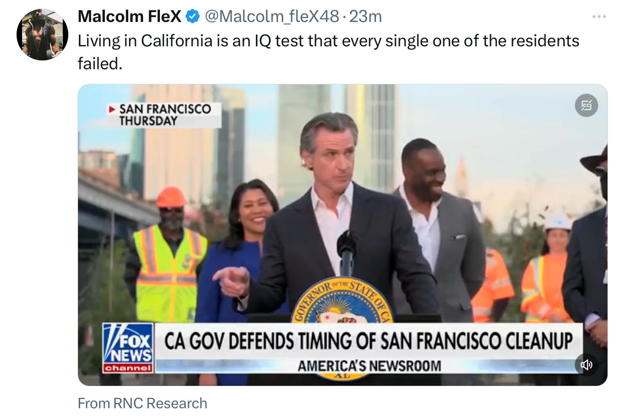The height and width of the screenshot is (418, 627).
Task: Play the embedded Fox News video
Action: click(x=342, y=235)
